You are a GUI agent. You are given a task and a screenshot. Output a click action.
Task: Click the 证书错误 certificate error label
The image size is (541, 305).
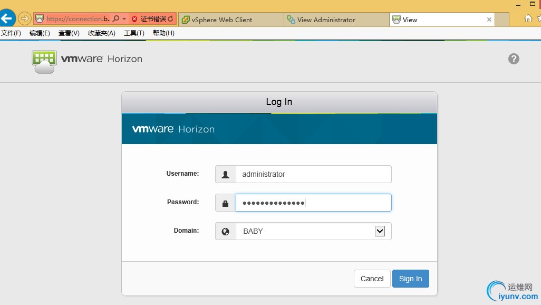153,18
